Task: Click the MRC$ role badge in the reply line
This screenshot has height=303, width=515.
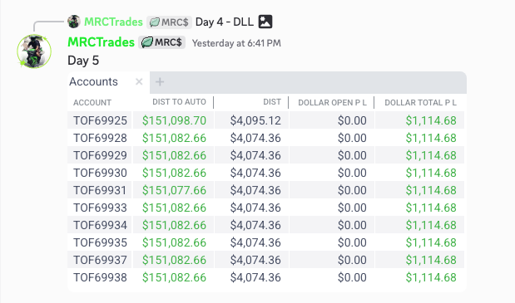Action: [x=169, y=22]
